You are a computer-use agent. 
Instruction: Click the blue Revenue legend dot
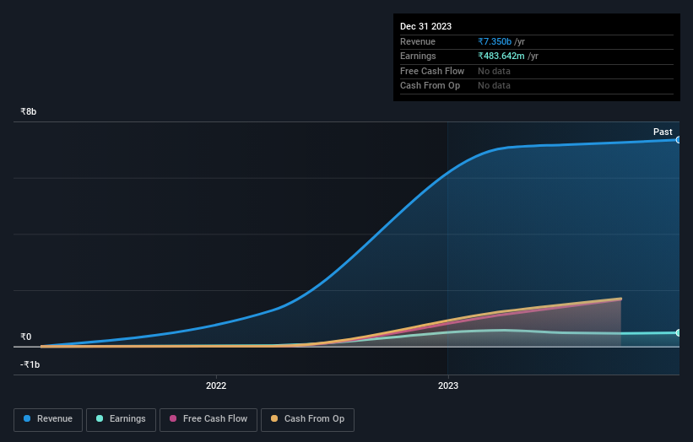click(x=27, y=418)
